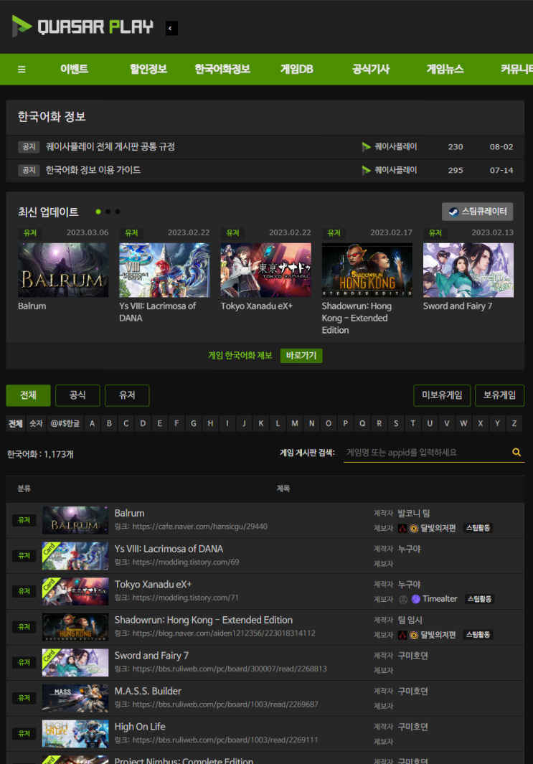Image resolution: width=533 pixels, height=764 pixels.
Task: Open notice 한국어화 정보 이용 가이드
Action: (93, 170)
